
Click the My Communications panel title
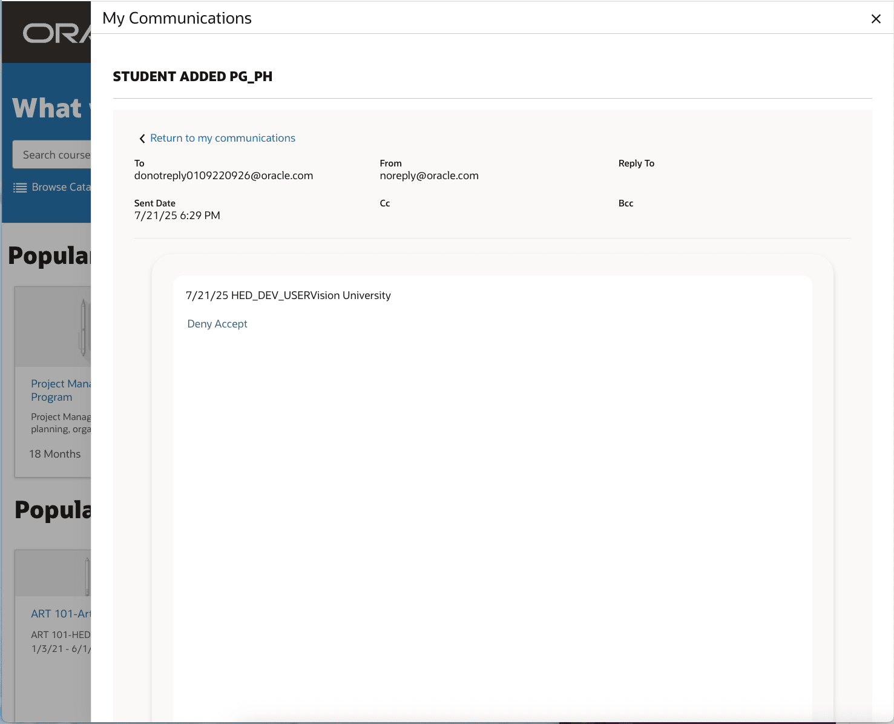coord(177,18)
